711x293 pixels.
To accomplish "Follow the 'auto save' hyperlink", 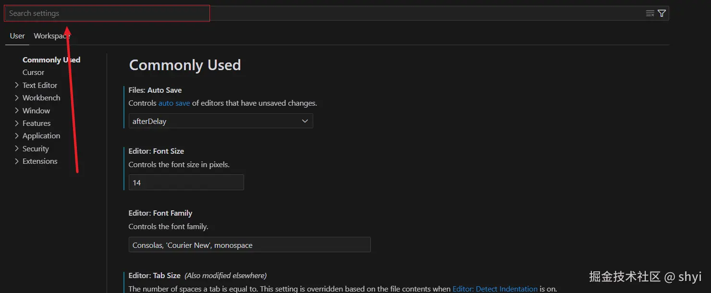I will tap(174, 103).
